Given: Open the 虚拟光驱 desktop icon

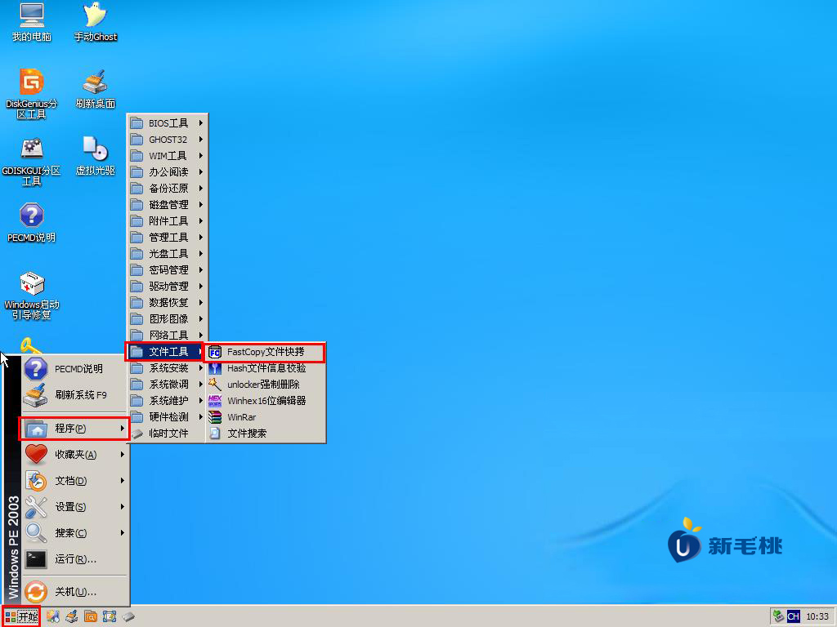Looking at the screenshot, I should click(95, 156).
